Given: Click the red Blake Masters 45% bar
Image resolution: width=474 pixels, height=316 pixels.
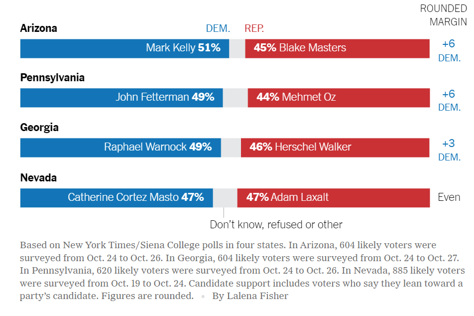Looking at the screenshot, I should click(338, 48).
